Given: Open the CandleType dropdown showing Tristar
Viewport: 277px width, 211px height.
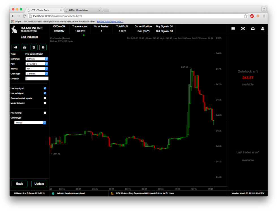Looking at the screenshot, I should [30, 123].
